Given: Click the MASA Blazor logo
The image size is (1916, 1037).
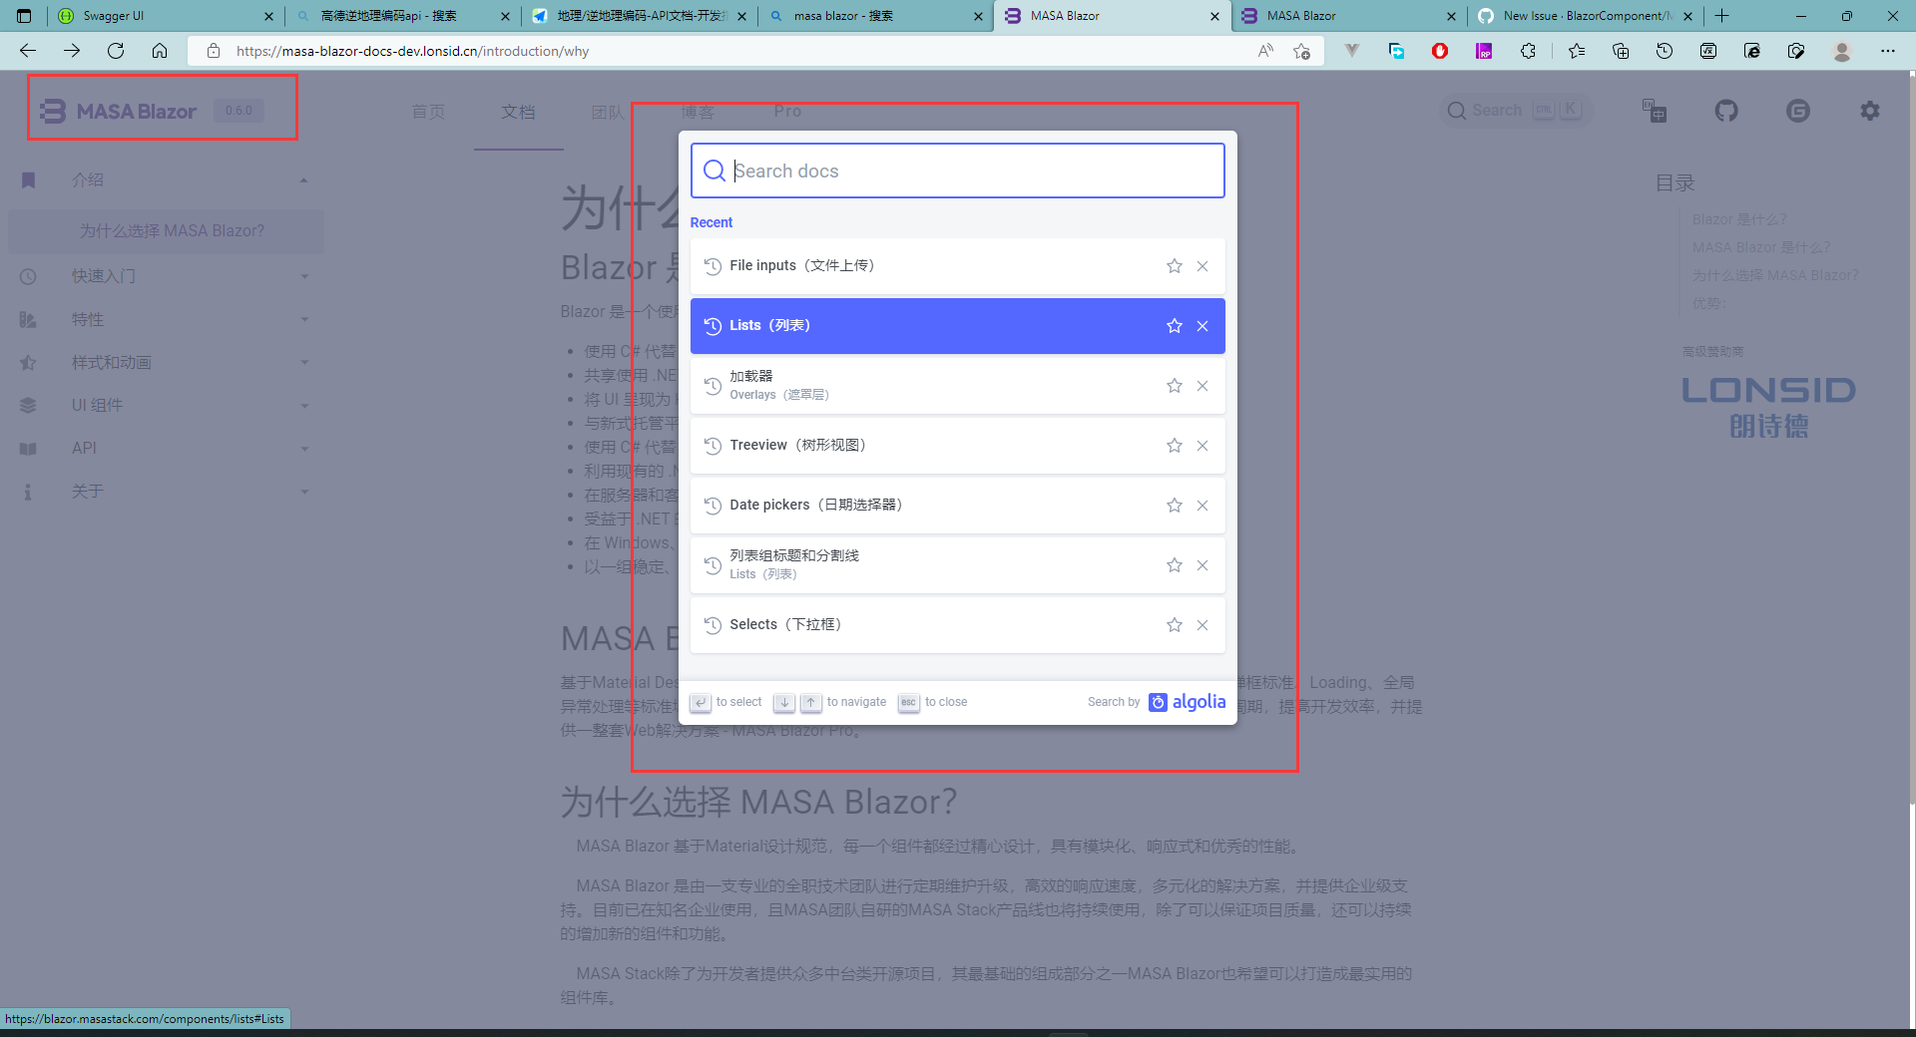Looking at the screenshot, I should 118,111.
